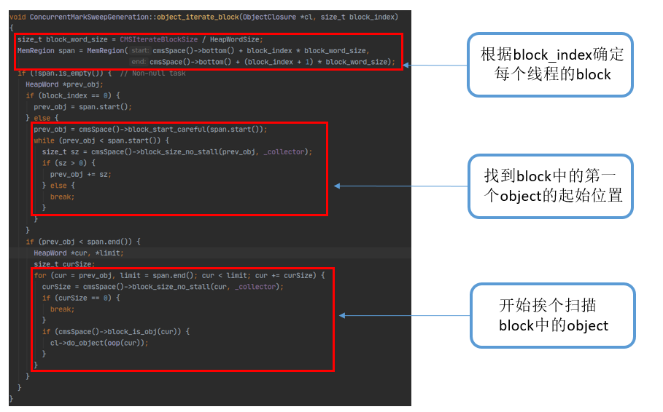Click the 'prev_obj += sz;' statement
This screenshot has width=663, height=412.
pyautogui.click(x=81, y=175)
